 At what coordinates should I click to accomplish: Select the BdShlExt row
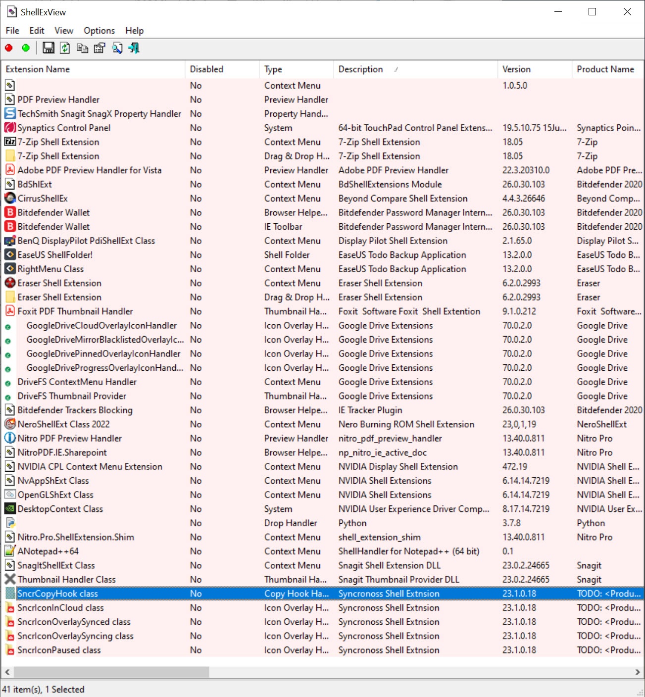pos(322,184)
